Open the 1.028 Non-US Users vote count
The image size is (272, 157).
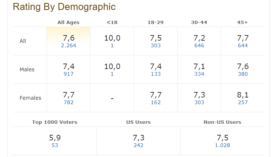coord(222,145)
